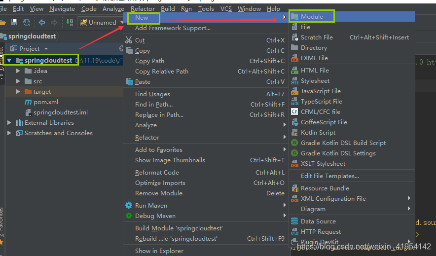Choose Build Module 'springcloudtest'
436x256 pixels.
click(206, 228)
